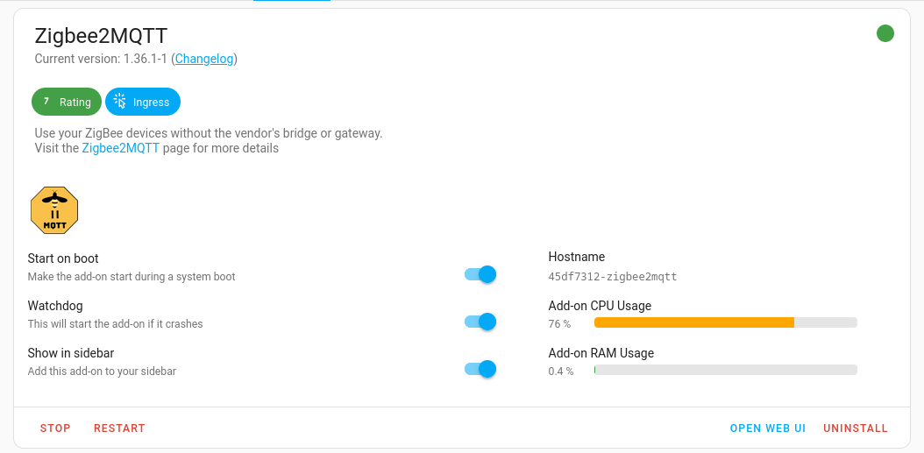
Task: Click the green running status indicator dot
Action: pyautogui.click(x=885, y=33)
